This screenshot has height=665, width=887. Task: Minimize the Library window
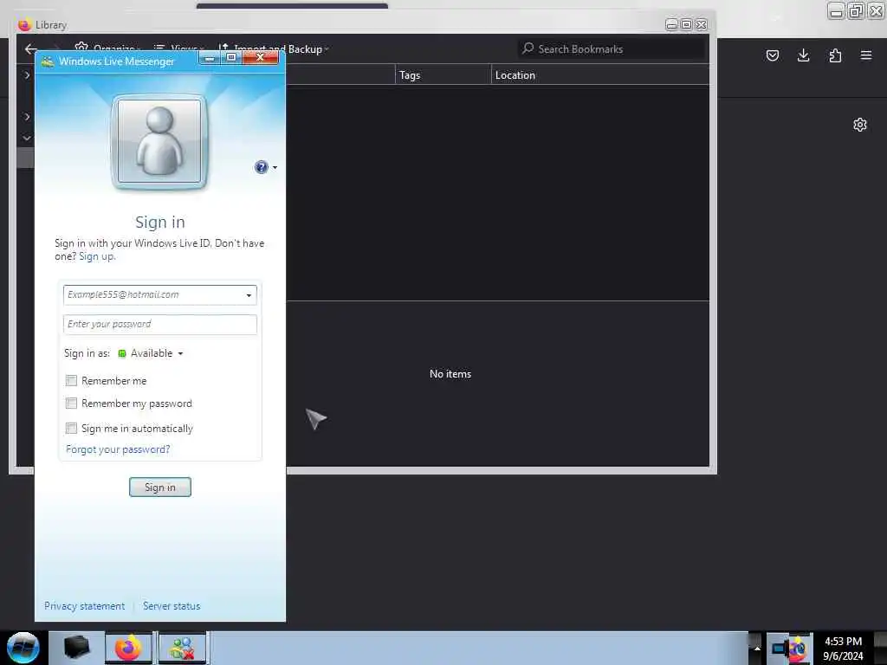(671, 24)
